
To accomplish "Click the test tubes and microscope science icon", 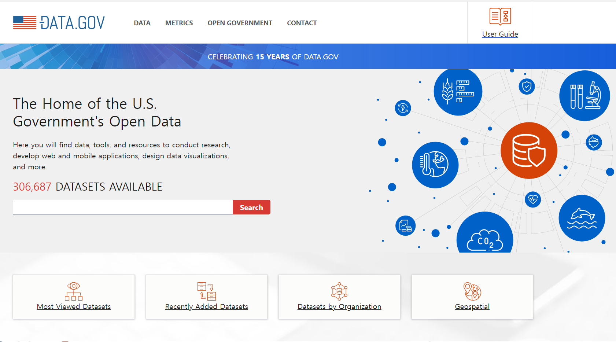I will pyautogui.click(x=584, y=96).
